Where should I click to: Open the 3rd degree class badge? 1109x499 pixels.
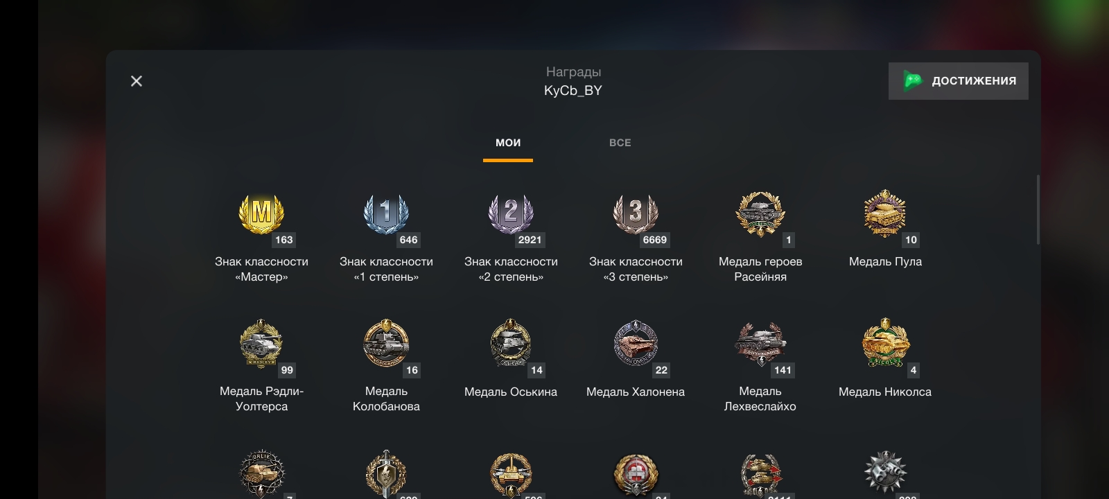pos(636,213)
